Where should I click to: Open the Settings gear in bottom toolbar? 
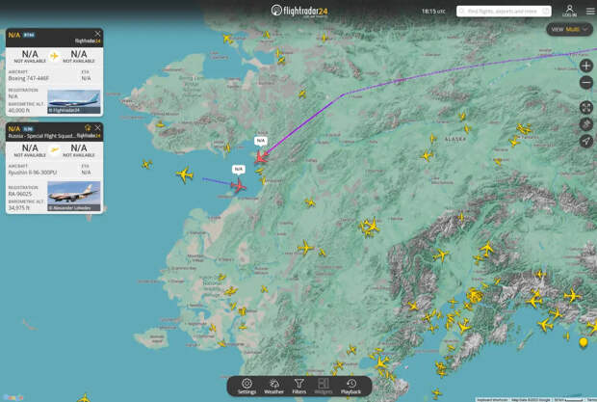point(247,386)
